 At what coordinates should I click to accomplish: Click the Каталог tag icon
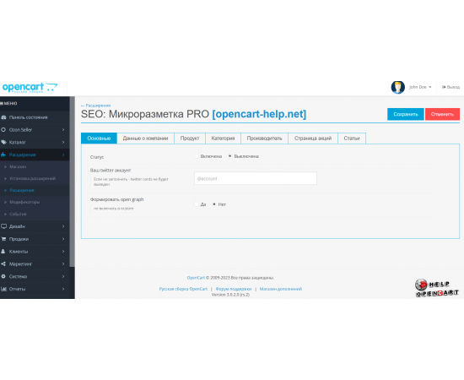3,143
